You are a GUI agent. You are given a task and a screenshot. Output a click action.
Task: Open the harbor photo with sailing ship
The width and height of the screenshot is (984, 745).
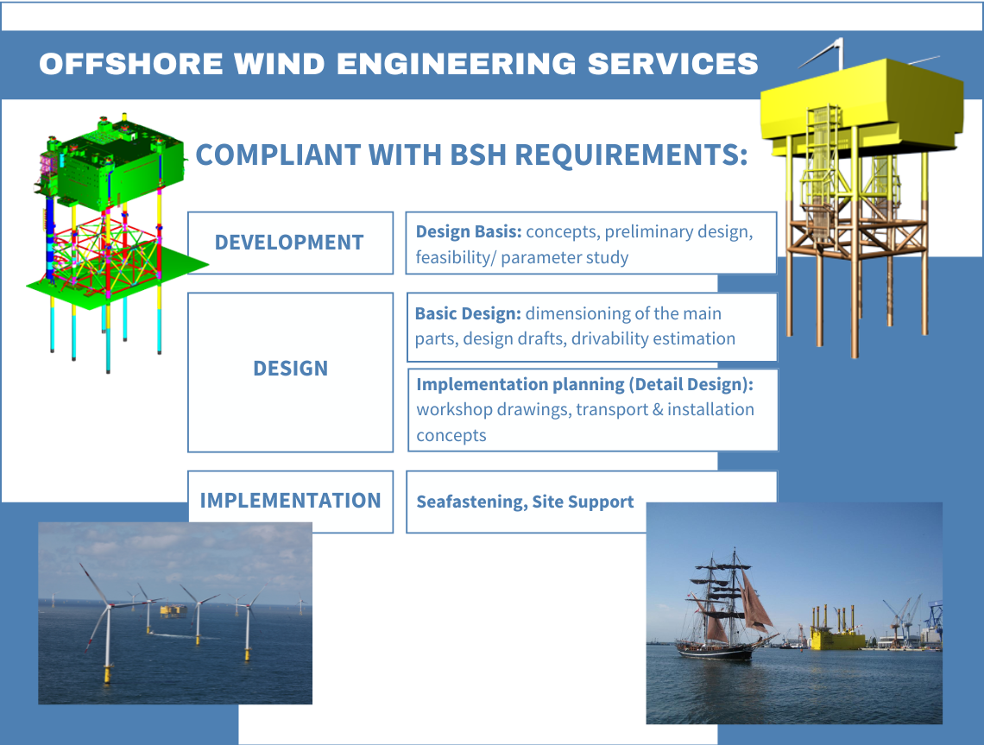tap(793, 613)
